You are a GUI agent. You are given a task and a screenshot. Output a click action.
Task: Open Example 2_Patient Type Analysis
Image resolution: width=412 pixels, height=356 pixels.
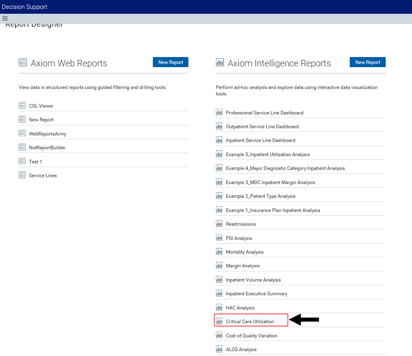[261, 196]
